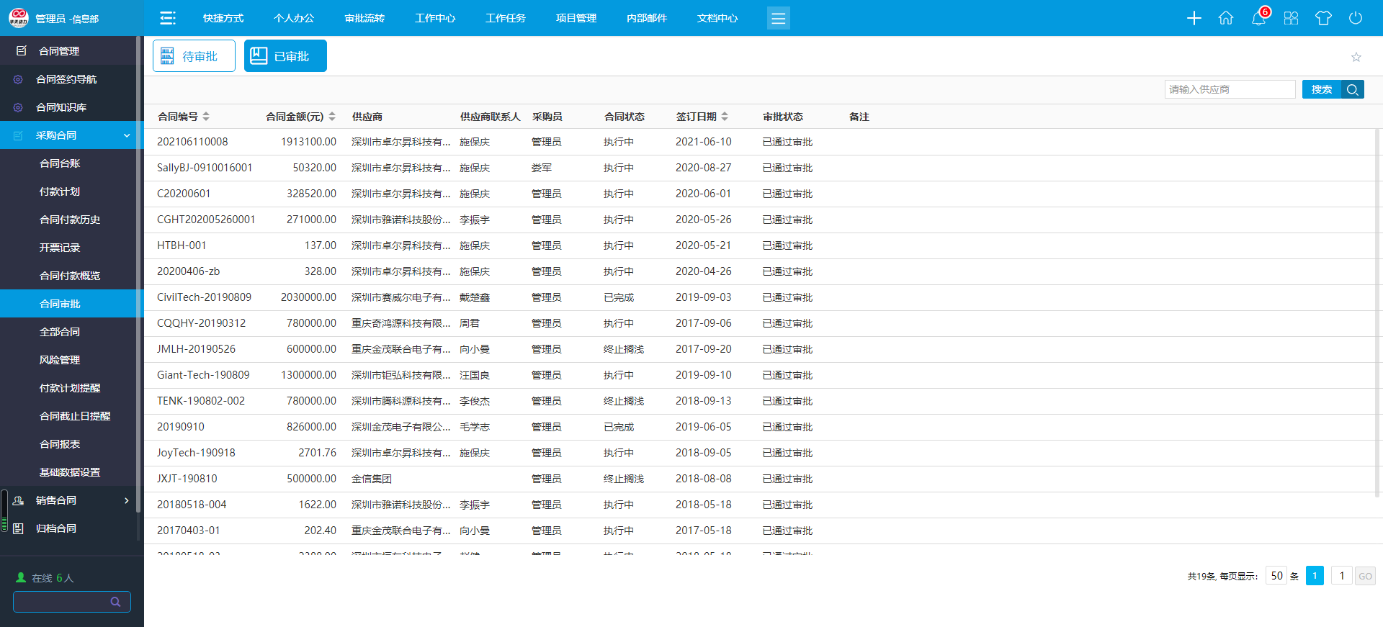
Task: Focus the 请输入供应商 search field
Action: pos(1230,89)
